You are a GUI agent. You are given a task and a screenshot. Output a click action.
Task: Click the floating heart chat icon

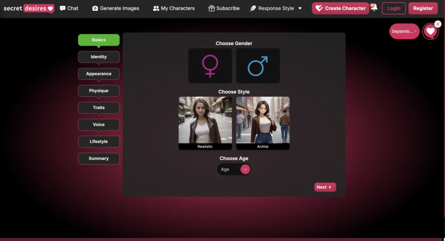(430, 31)
